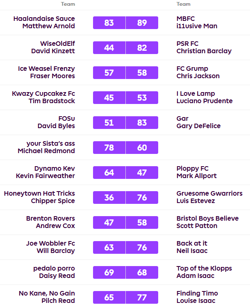Click MBFC's score of 89
The width and height of the screenshot is (250, 307).
(x=142, y=23)
